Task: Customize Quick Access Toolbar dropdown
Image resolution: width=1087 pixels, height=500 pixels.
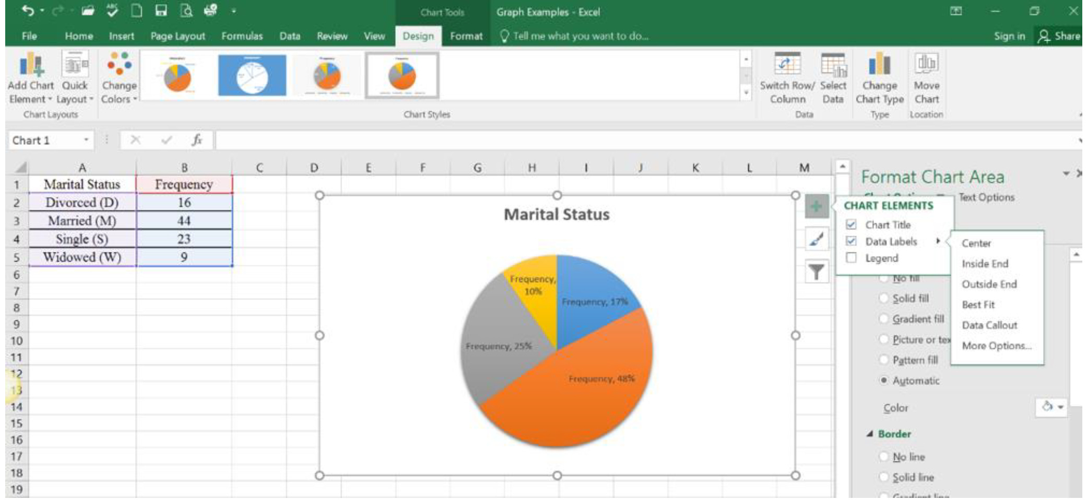Action: point(233,11)
